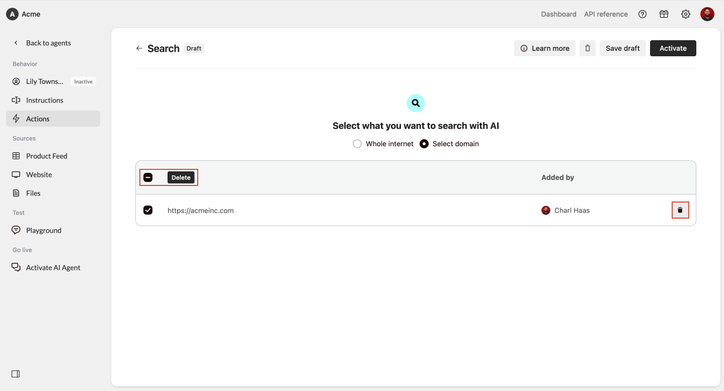
Task: Click the Activate button
Action: click(x=673, y=48)
